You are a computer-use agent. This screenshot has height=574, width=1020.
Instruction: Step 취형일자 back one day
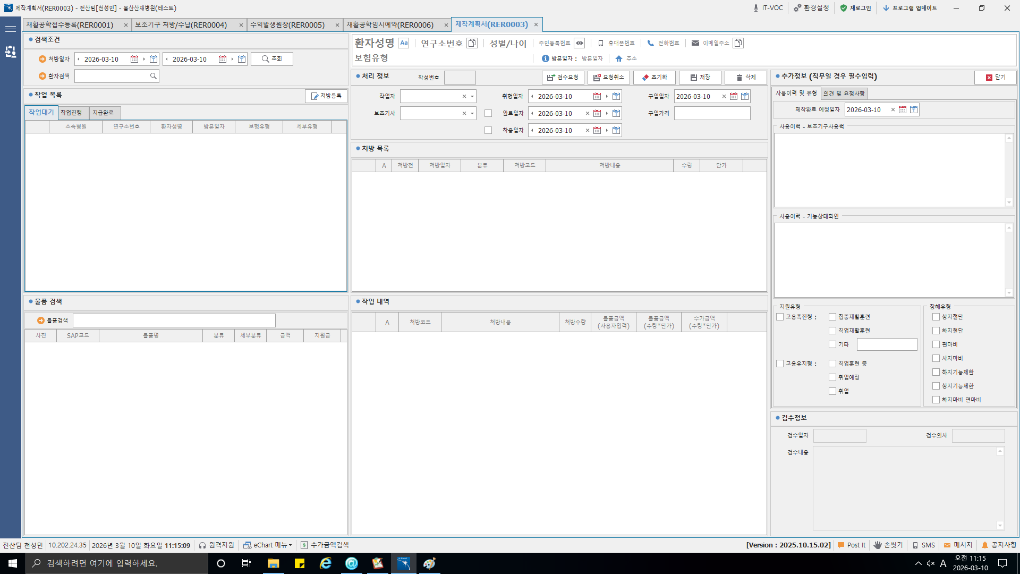[532, 96]
